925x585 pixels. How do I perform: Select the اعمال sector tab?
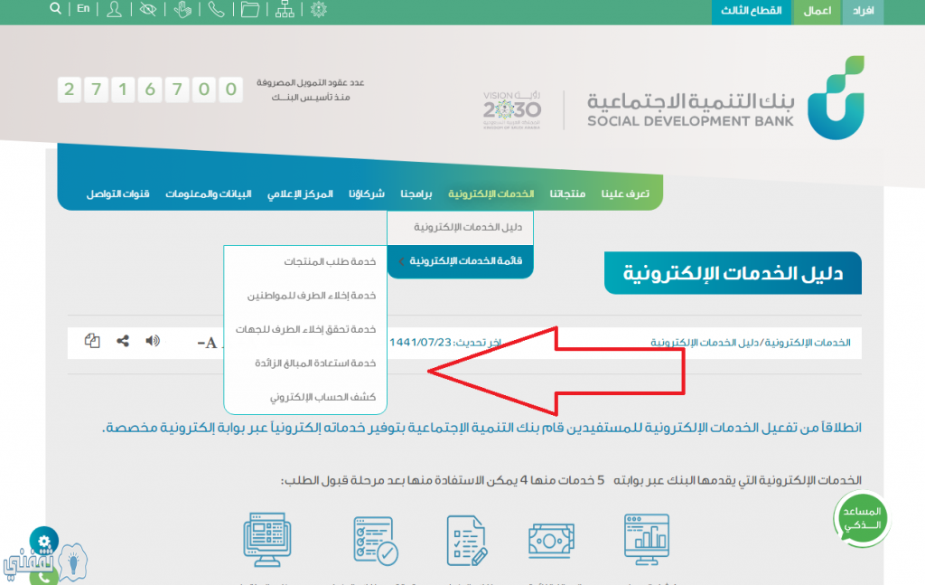(817, 11)
